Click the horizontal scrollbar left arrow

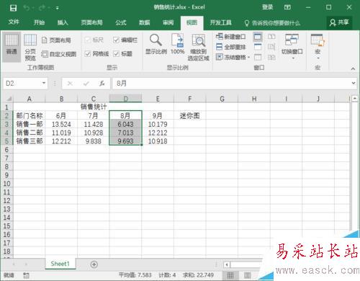227,264
